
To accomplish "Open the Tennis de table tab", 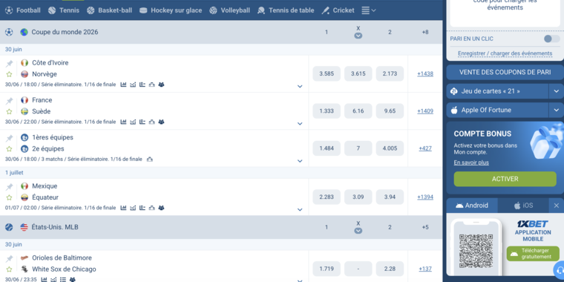I will pyautogui.click(x=286, y=10).
